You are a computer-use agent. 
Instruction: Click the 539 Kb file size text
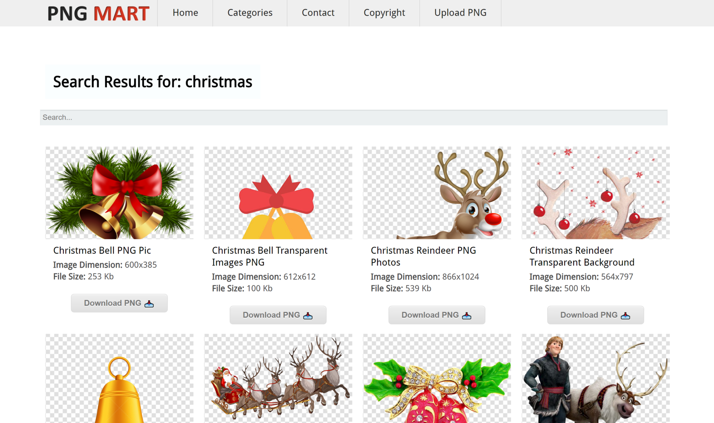point(418,289)
